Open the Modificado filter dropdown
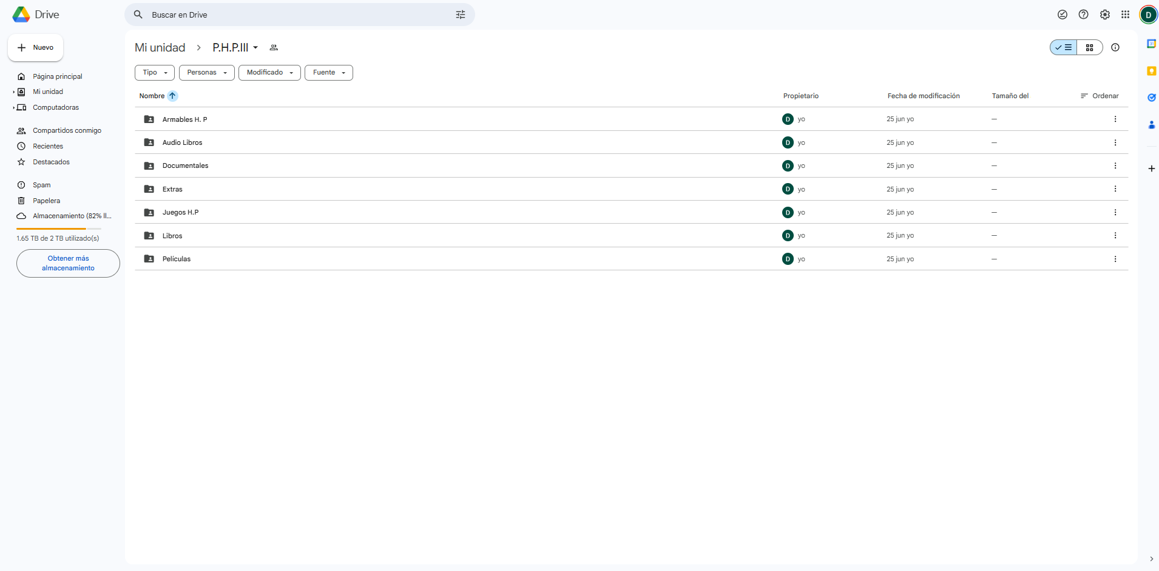Image resolution: width=1159 pixels, height=571 pixels. click(269, 73)
